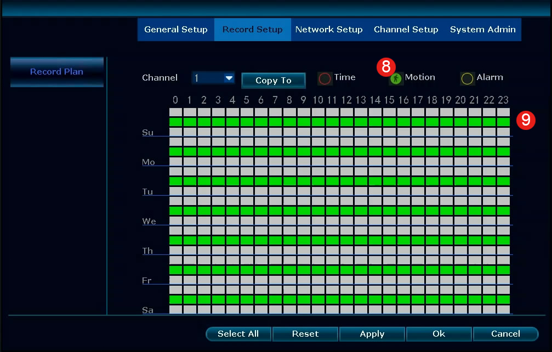Go to the Channel Setup tab
This screenshot has width=552, height=352.
coord(406,30)
